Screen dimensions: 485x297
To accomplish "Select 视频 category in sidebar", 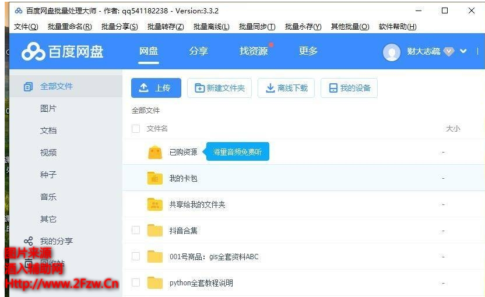I will pos(48,153).
